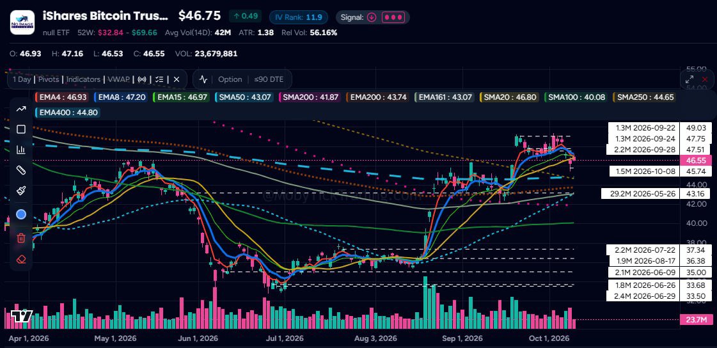The image size is (717, 348).
Task: Close the chart toolbar with X
Action: (x=177, y=79)
